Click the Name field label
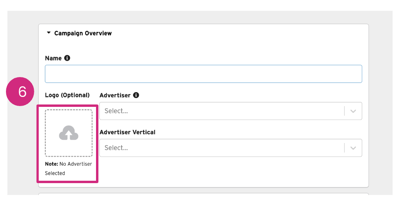Screen dimensions: 404x201 [x=53, y=58]
